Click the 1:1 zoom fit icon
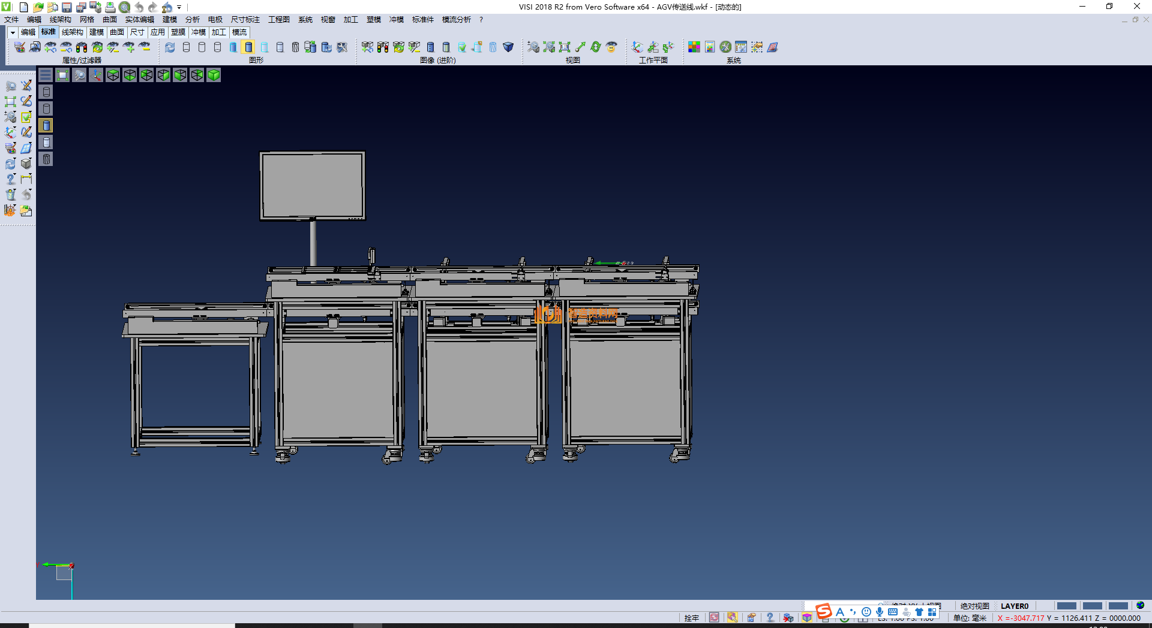Image resolution: width=1152 pixels, height=628 pixels. point(565,47)
